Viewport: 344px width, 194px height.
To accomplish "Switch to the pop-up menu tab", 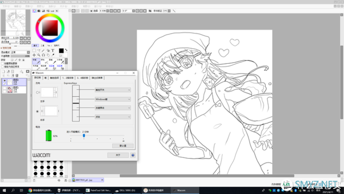I will [x=97, y=78].
